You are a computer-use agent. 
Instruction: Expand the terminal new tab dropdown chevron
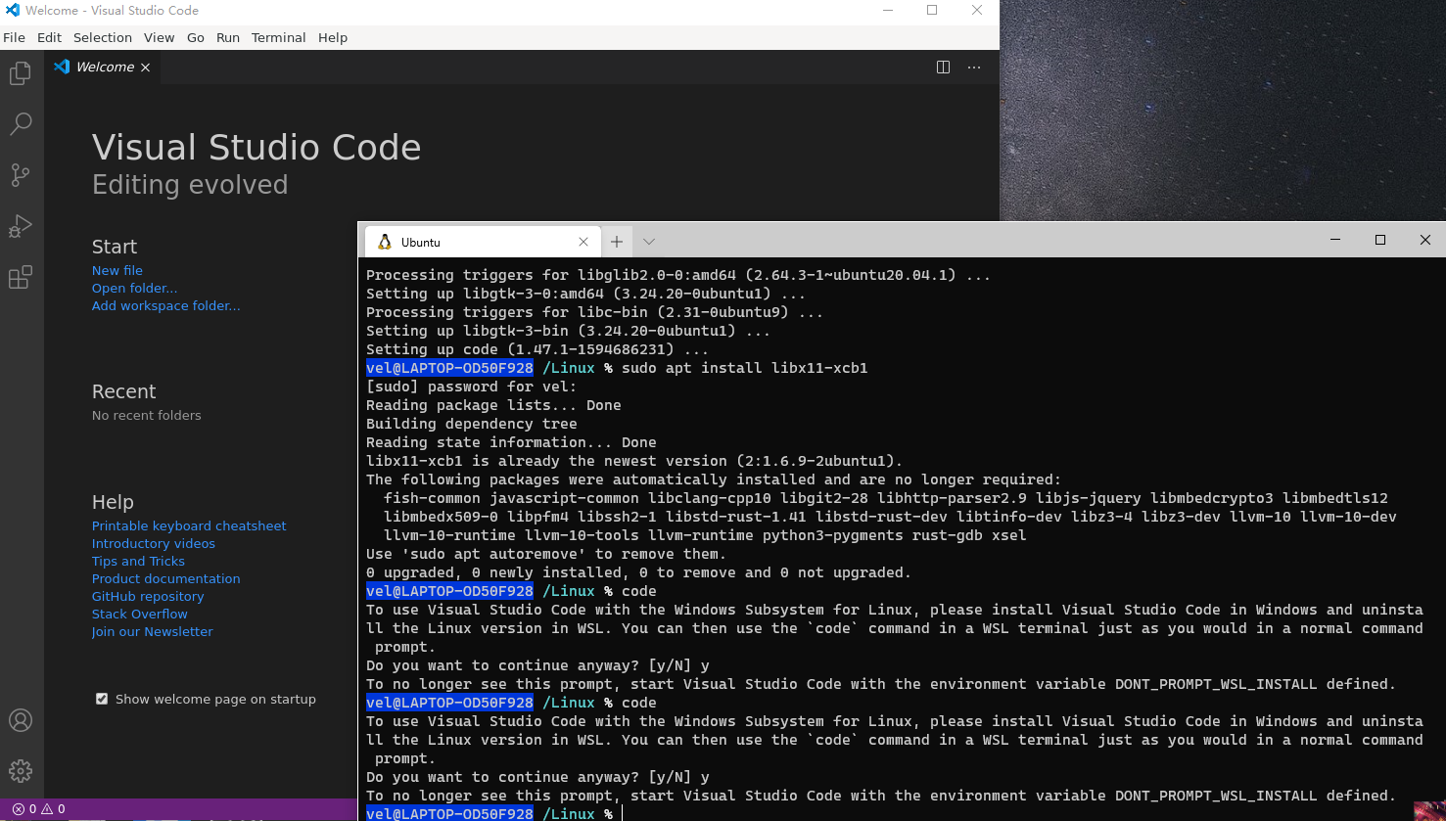click(649, 242)
